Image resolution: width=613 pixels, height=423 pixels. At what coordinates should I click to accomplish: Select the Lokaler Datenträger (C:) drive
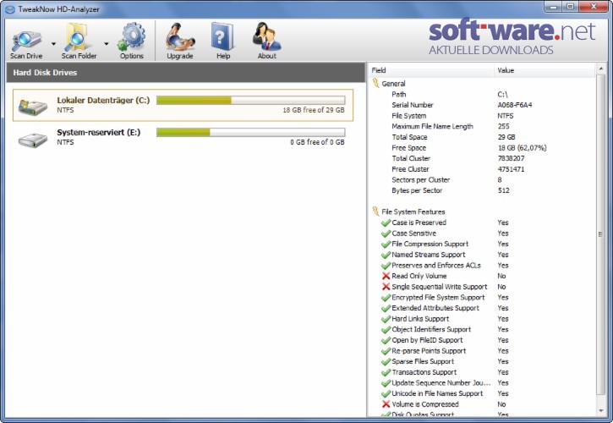(183, 105)
